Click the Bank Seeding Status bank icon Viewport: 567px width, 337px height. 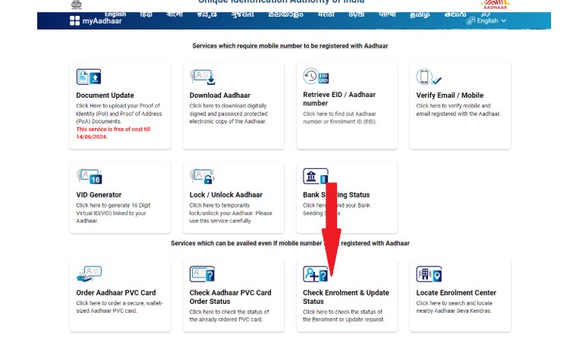point(316,176)
